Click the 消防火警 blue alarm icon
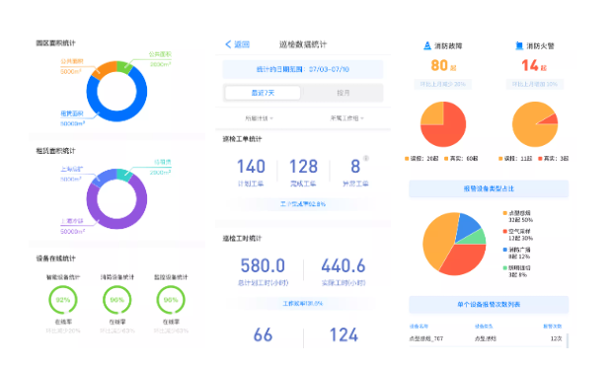Screen dimensions: 612x367 [x=519, y=45]
